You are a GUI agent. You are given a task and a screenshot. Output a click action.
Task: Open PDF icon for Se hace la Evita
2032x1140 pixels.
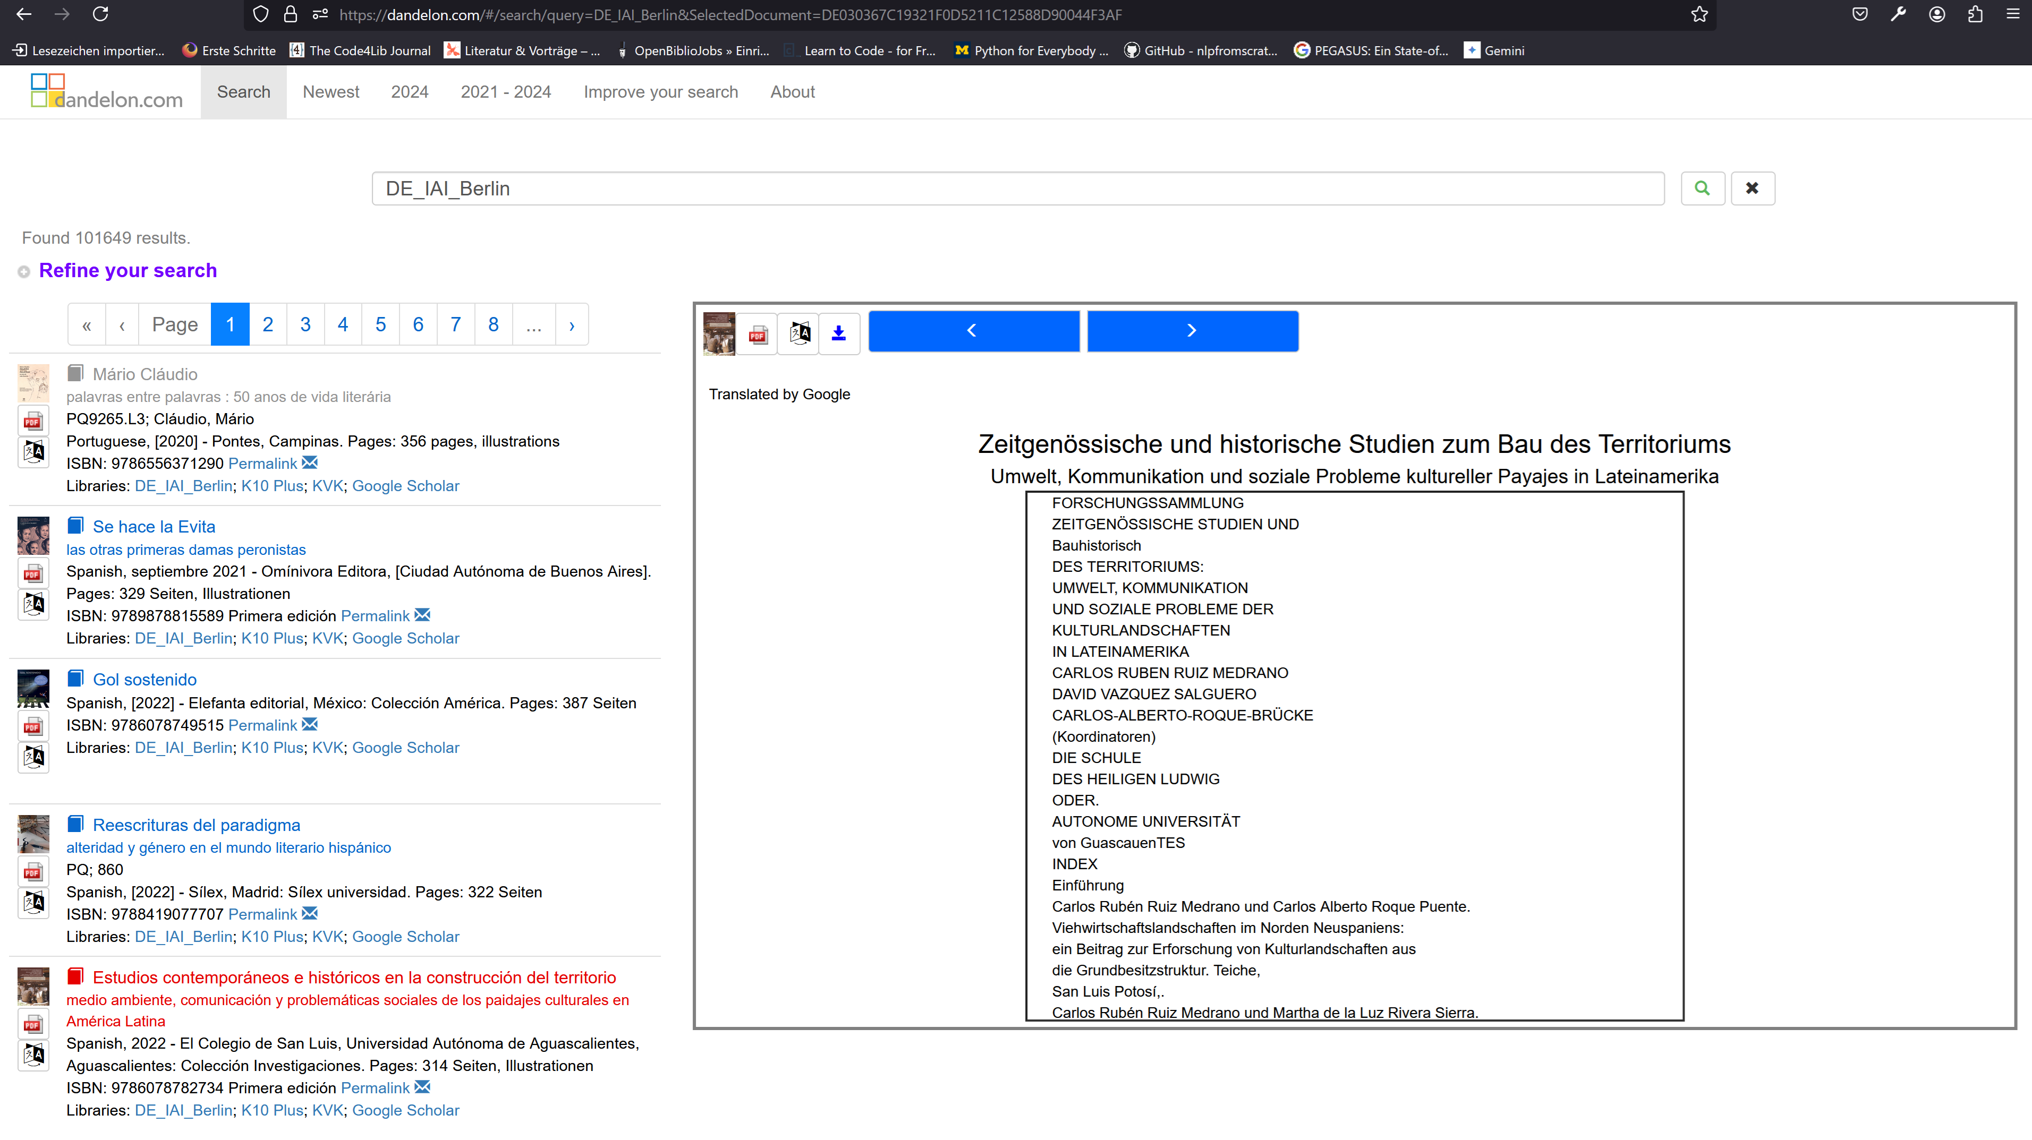pyautogui.click(x=33, y=573)
